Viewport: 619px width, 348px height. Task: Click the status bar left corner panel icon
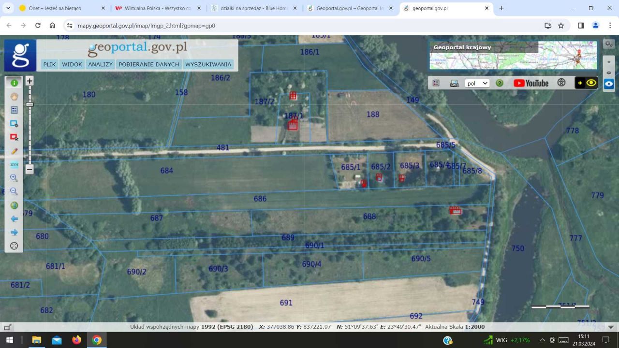[7, 327]
